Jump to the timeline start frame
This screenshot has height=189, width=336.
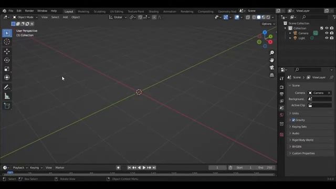click(129, 167)
